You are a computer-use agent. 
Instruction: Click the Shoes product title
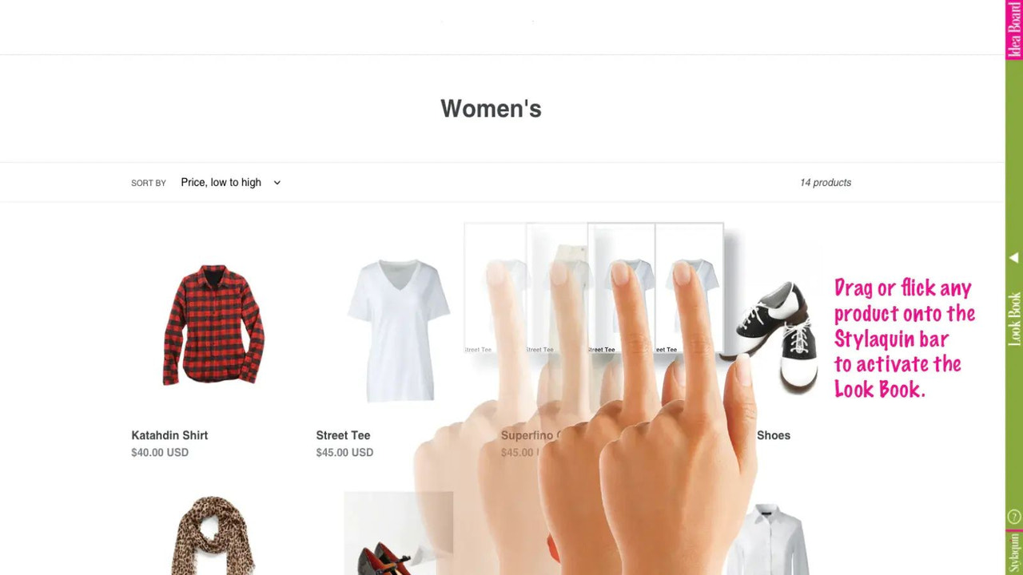coord(773,435)
